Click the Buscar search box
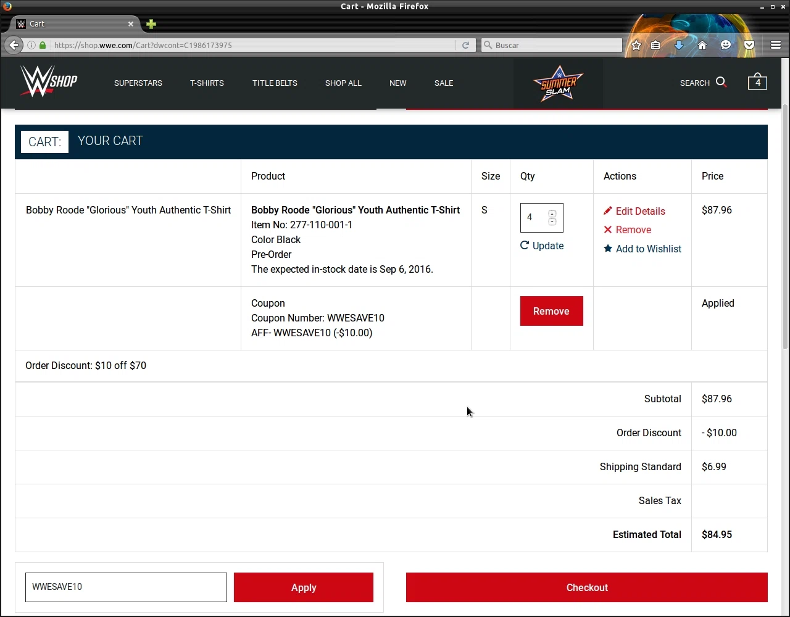Viewport: 790px width, 617px height. click(551, 45)
